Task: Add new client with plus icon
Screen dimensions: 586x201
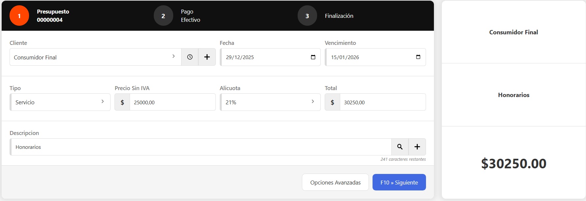Action: click(207, 57)
